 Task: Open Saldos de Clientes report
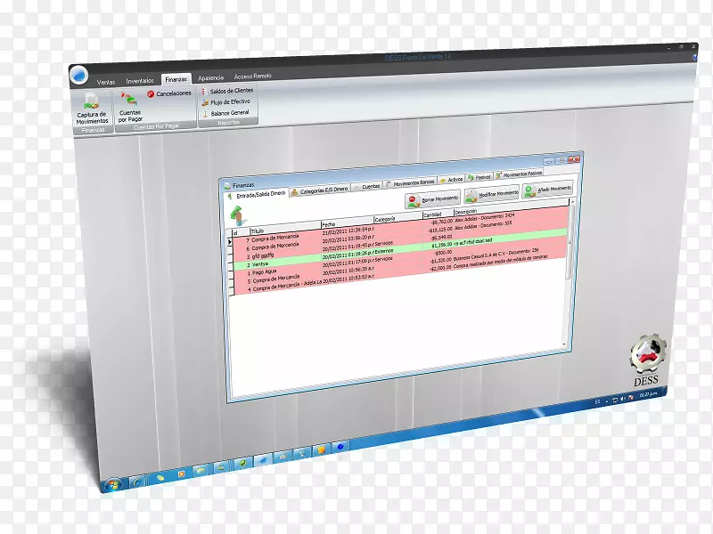click(229, 91)
